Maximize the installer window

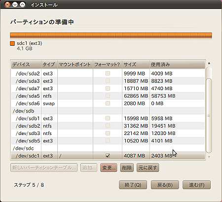pyautogui.click(x=22, y=4)
